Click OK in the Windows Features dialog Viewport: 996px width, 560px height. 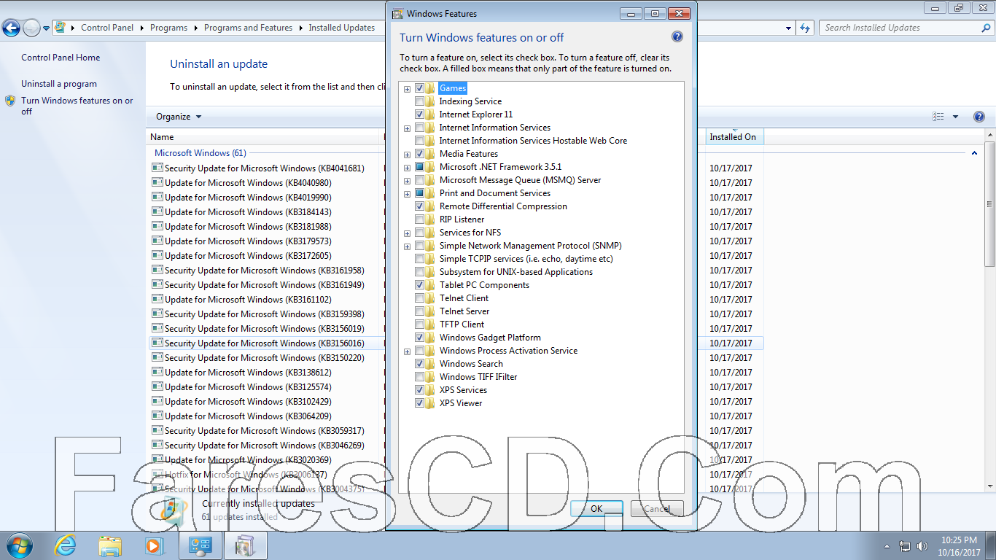[596, 509]
